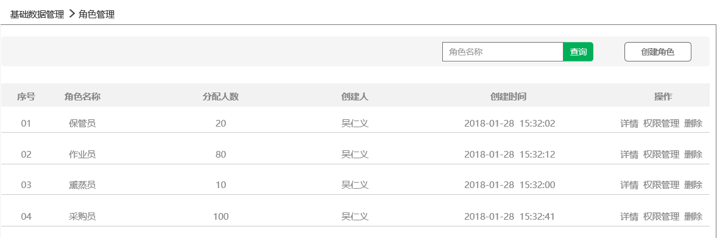
Task: Click 删除 for 保管员 role
Action: click(x=693, y=124)
